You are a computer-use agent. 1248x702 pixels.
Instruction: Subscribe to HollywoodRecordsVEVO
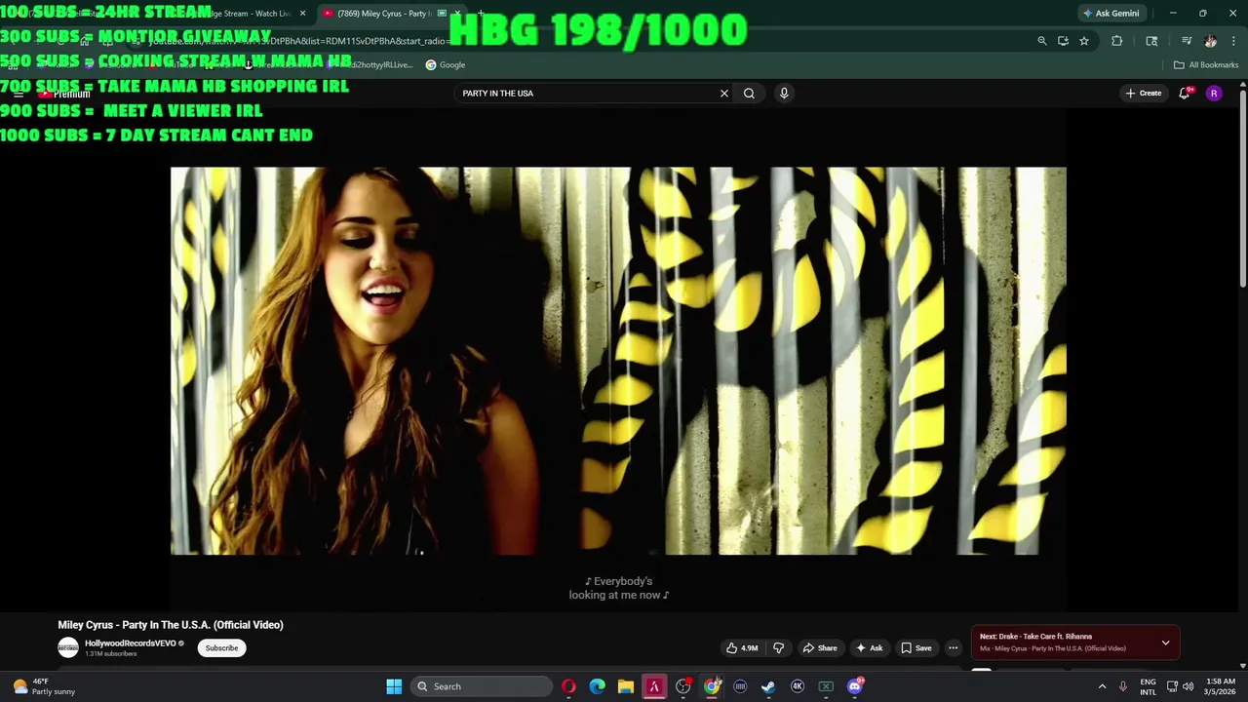tap(221, 647)
